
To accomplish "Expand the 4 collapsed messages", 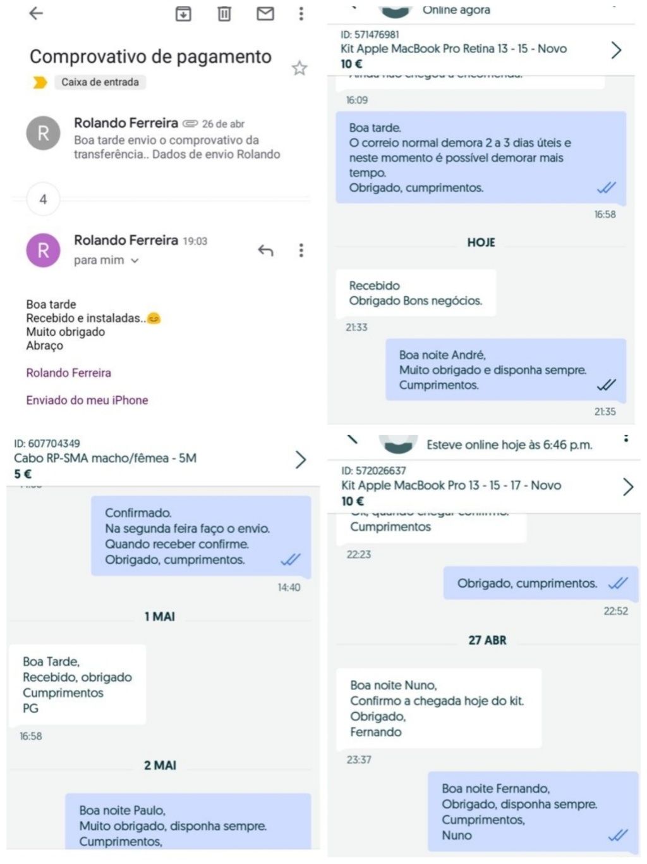I will pyautogui.click(x=43, y=199).
